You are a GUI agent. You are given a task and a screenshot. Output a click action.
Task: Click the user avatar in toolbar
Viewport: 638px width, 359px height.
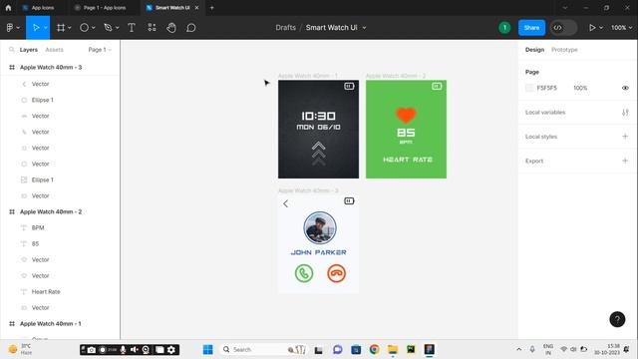click(504, 28)
